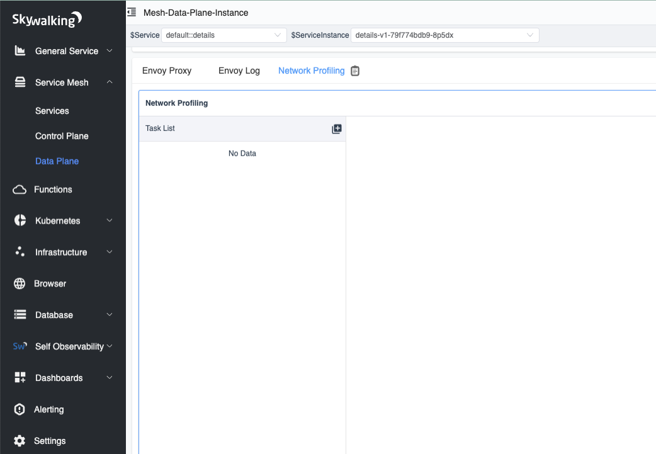Switch to the Envoy Log tab
Image resolution: width=656 pixels, height=454 pixels.
[x=239, y=71]
